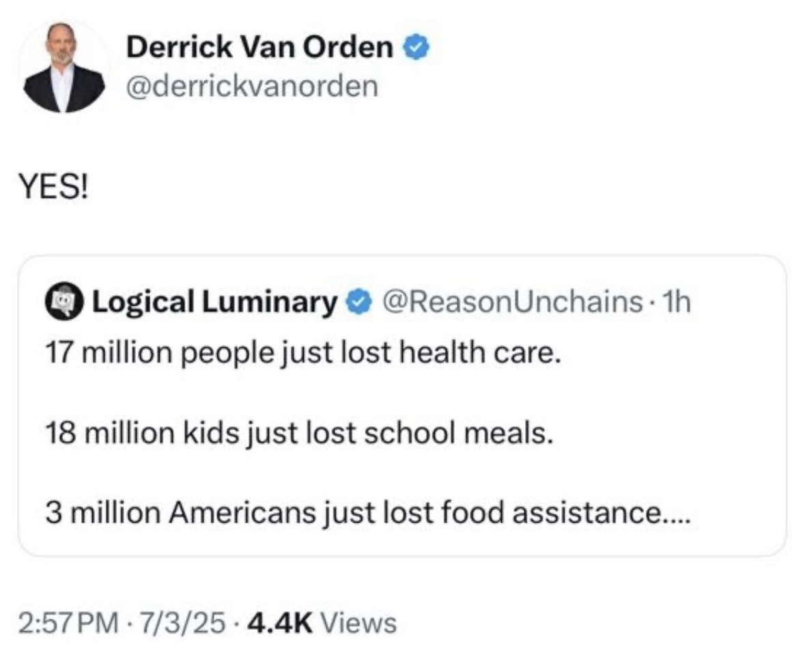This screenshot has height=657, width=805.
Task: Open the @derrickvanorden handle link
Action: [252, 86]
